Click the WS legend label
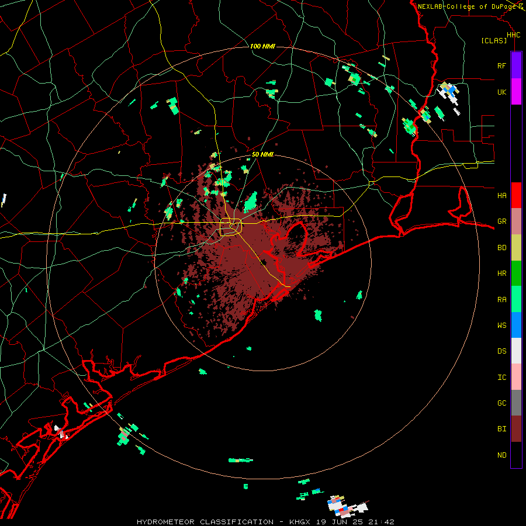 pyautogui.click(x=501, y=325)
